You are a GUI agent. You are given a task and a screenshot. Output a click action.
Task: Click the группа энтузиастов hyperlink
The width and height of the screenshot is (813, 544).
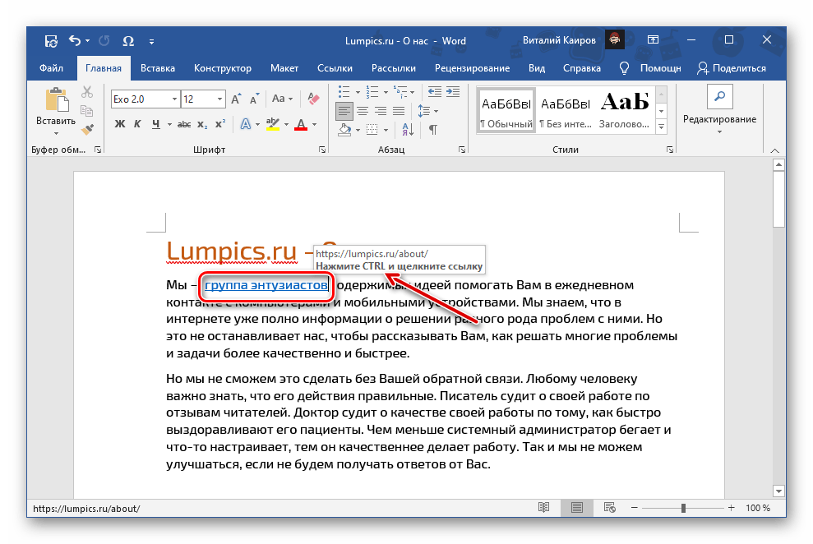pyautogui.click(x=266, y=285)
